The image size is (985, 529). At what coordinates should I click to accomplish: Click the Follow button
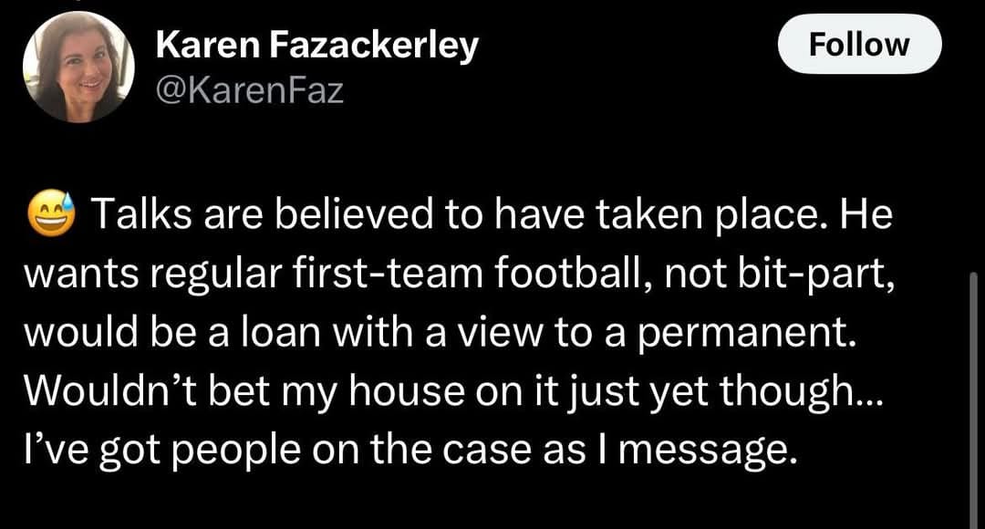pyautogui.click(x=858, y=45)
